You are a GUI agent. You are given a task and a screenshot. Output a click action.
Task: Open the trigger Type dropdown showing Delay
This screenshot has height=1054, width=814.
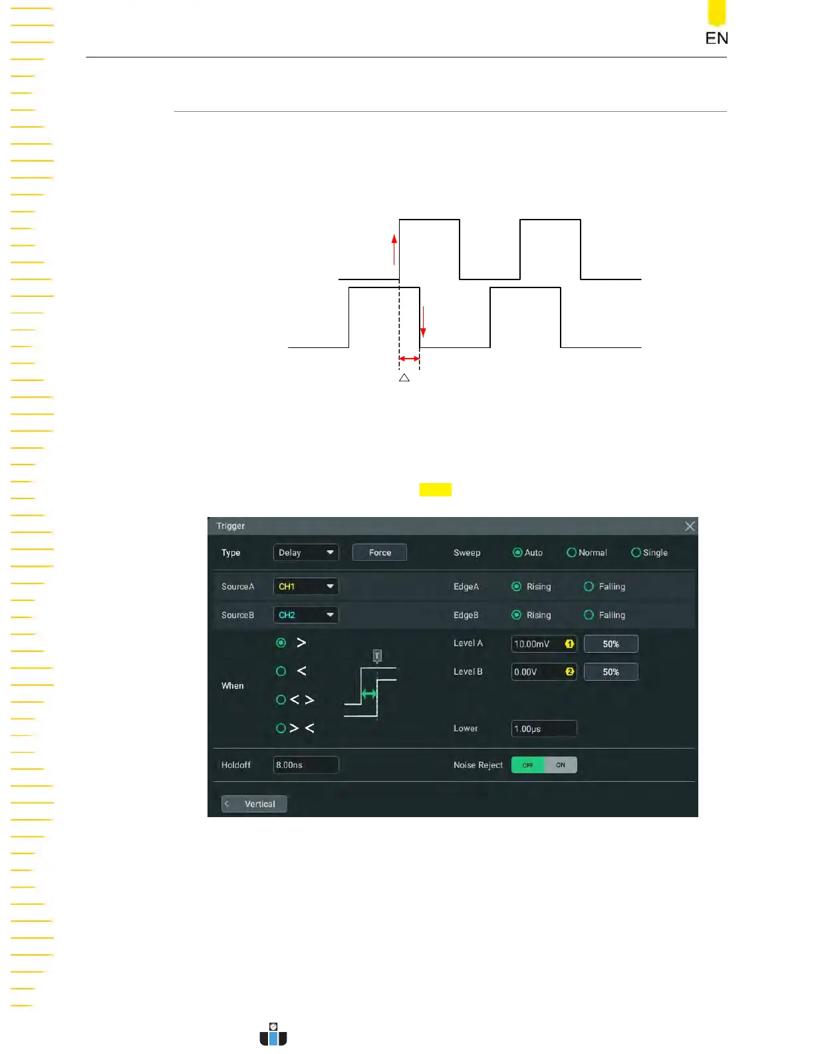306,552
